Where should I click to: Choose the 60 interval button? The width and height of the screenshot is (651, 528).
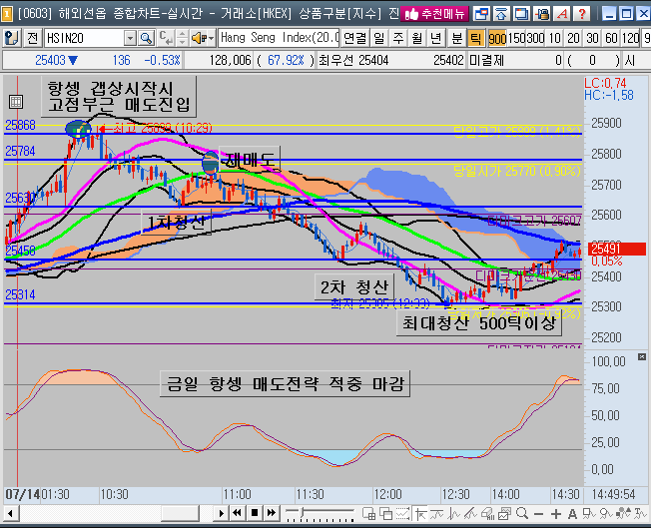(610, 37)
